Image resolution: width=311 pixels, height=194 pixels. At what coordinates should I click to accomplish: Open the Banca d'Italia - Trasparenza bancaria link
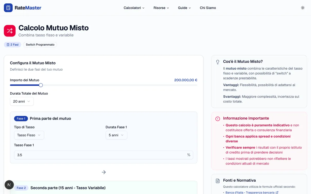(250, 192)
